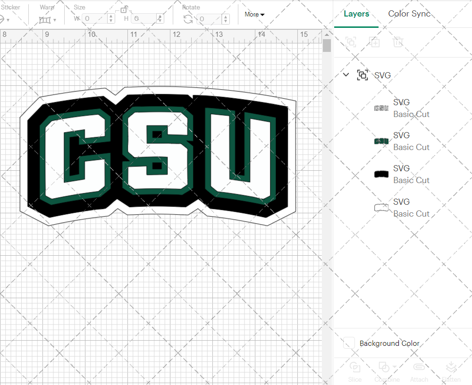Select the Layers tab
The height and width of the screenshot is (385, 472).
coord(356,14)
